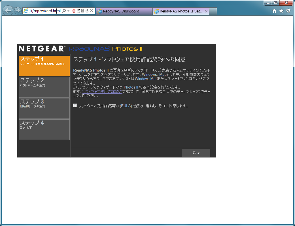The width and height of the screenshot is (295, 226).
Task: Click the browser Back arrow button
Action: coord(9,11)
